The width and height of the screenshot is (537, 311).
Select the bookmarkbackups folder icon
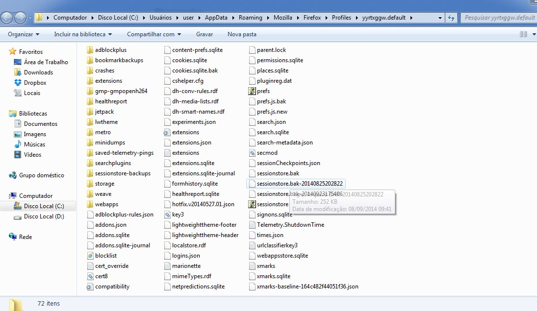90,60
